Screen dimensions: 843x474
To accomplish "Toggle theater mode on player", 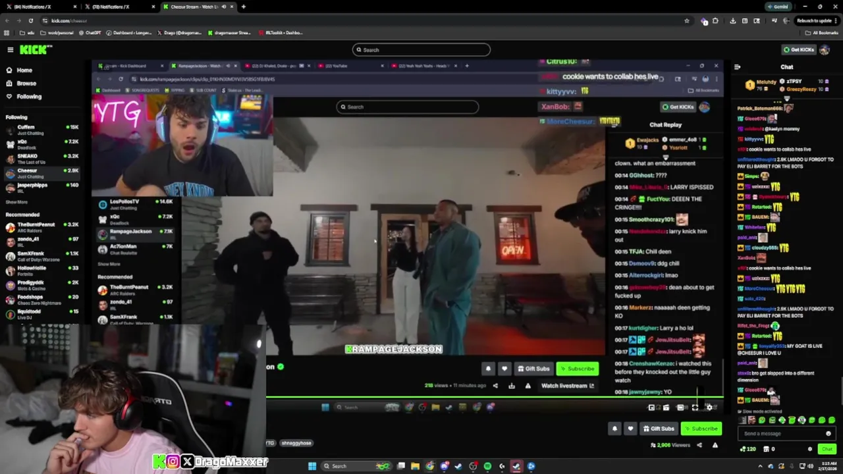I will tap(680, 408).
